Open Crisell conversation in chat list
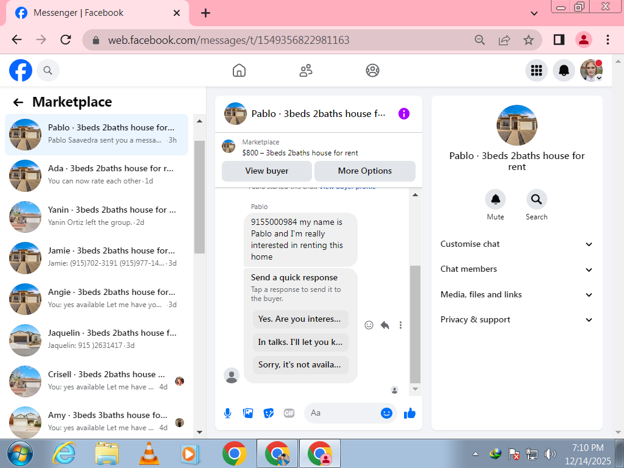The height and width of the screenshot is (468, 624). [x=96, y=381]
